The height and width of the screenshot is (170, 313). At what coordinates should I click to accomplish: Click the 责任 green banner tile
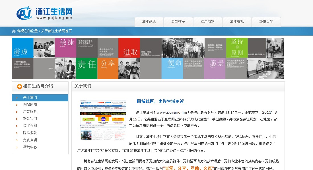point(87,69)
